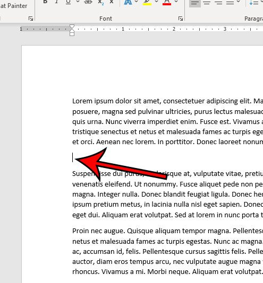Justify the paragraph text
The image size is (263, 283).
230,3
